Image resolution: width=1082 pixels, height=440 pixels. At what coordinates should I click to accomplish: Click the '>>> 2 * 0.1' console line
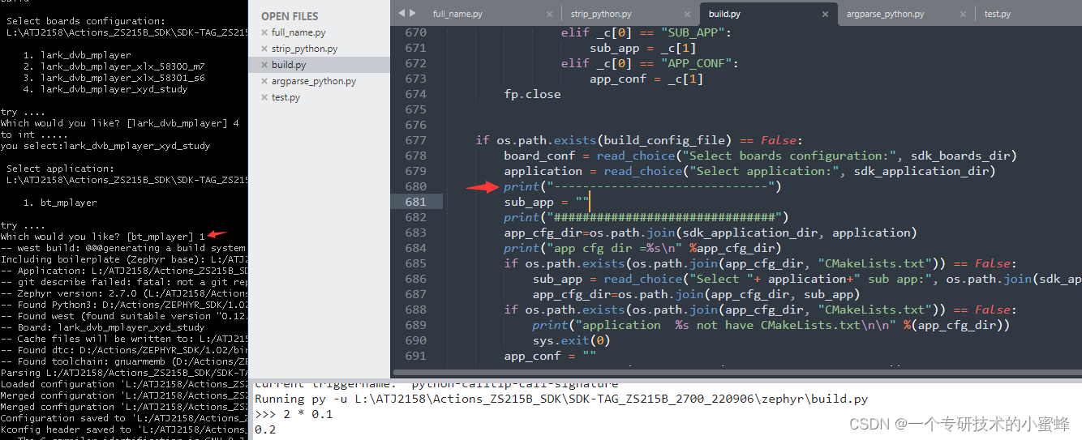pos(294,414)
